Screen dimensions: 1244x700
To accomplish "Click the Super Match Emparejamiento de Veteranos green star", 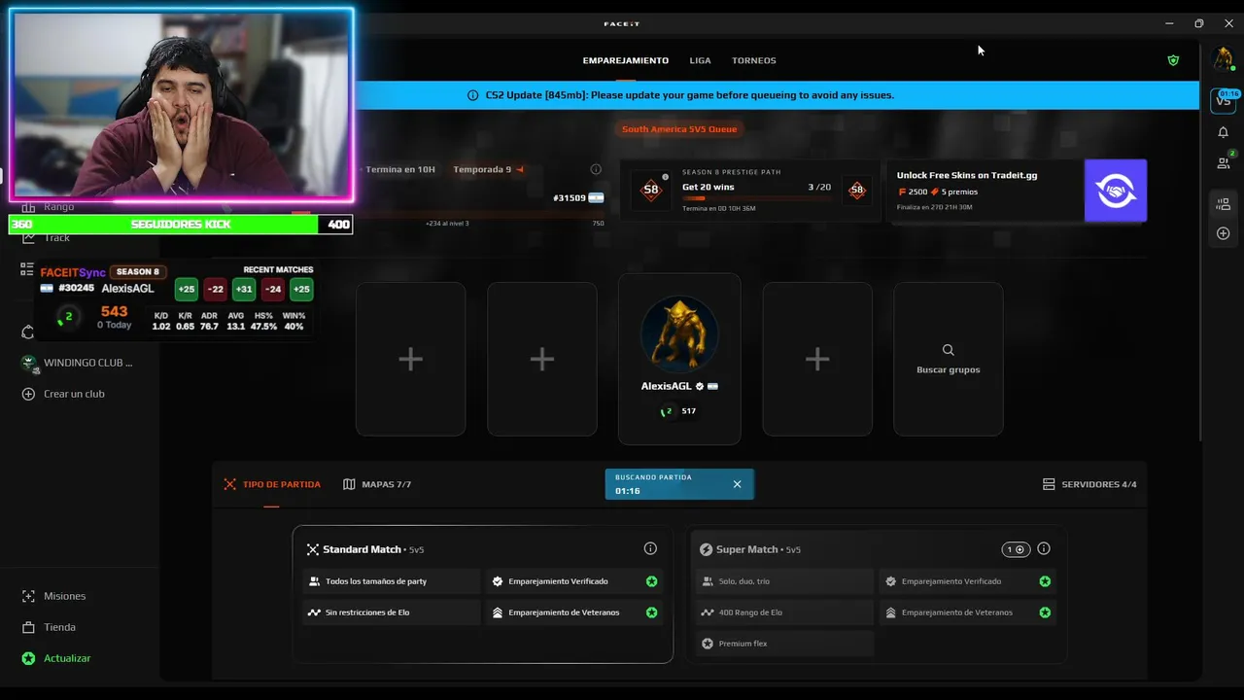I will (x=1045, y=612).
